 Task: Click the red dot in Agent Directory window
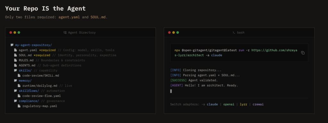(11, 32)
